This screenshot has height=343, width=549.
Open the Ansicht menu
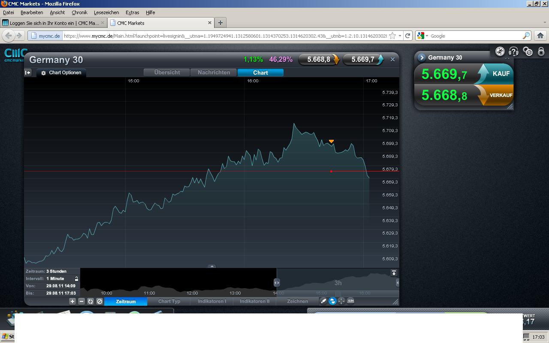(x=57, y=12)
